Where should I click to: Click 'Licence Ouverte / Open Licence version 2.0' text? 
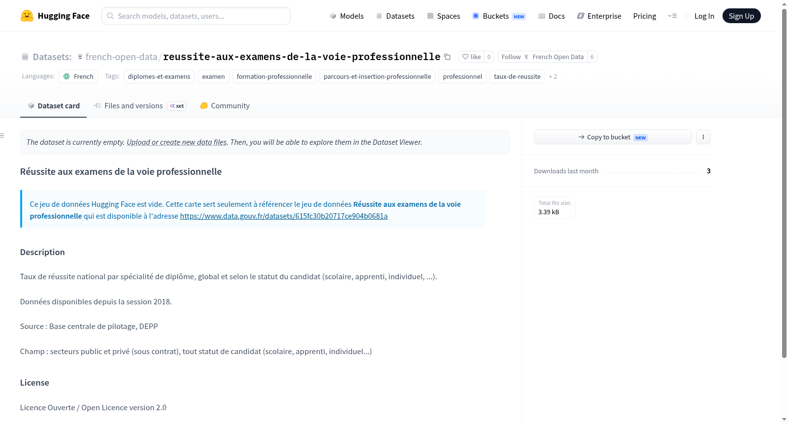click(93, 407)
